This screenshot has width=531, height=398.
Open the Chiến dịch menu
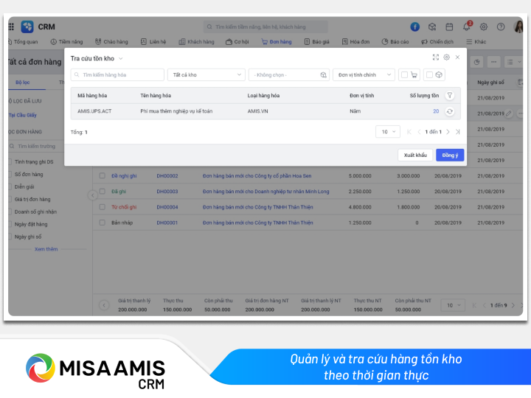click(x=437, y=41)
